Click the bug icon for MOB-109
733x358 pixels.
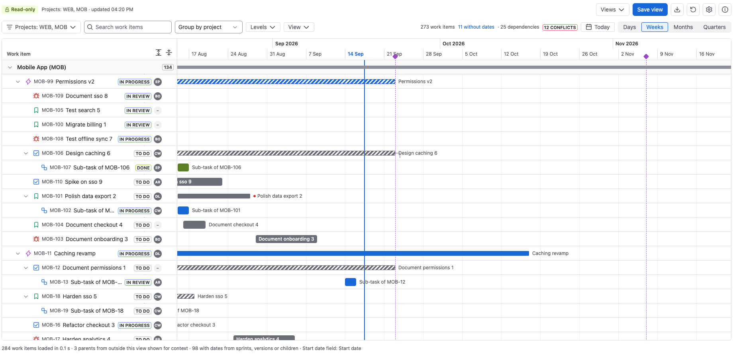tap(36, 96)
